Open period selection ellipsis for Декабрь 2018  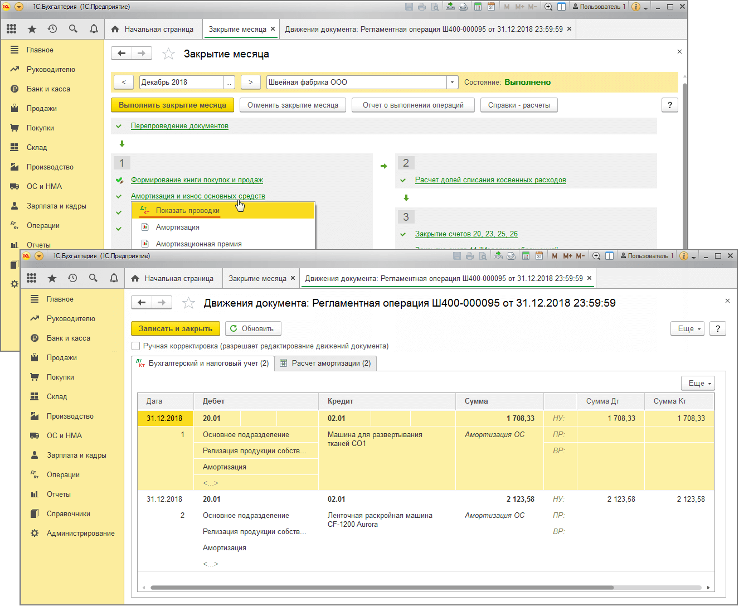(x=228, y=83)
